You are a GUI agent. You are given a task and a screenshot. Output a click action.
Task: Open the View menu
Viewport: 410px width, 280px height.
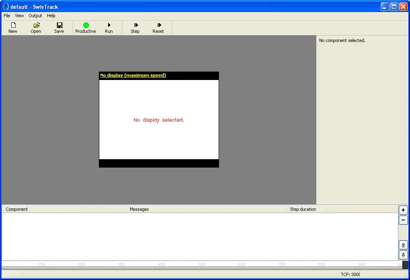(x=19, y=16)
